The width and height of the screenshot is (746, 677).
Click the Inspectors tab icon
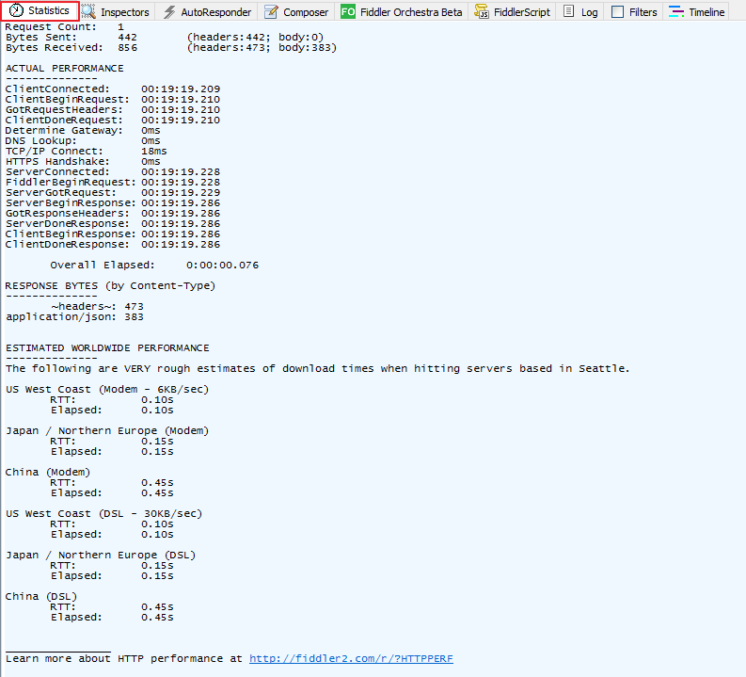click(x=88, y=12)
